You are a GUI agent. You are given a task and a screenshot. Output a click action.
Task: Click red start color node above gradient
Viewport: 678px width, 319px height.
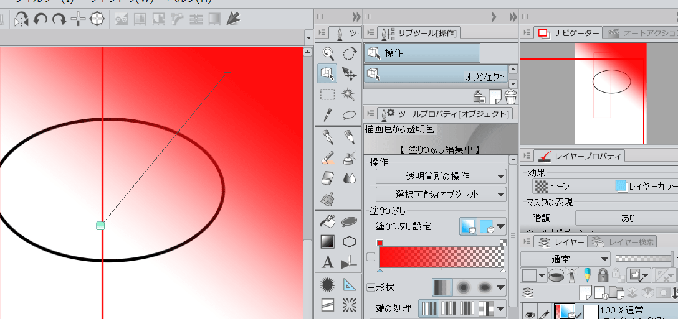(x=380, y=243)
